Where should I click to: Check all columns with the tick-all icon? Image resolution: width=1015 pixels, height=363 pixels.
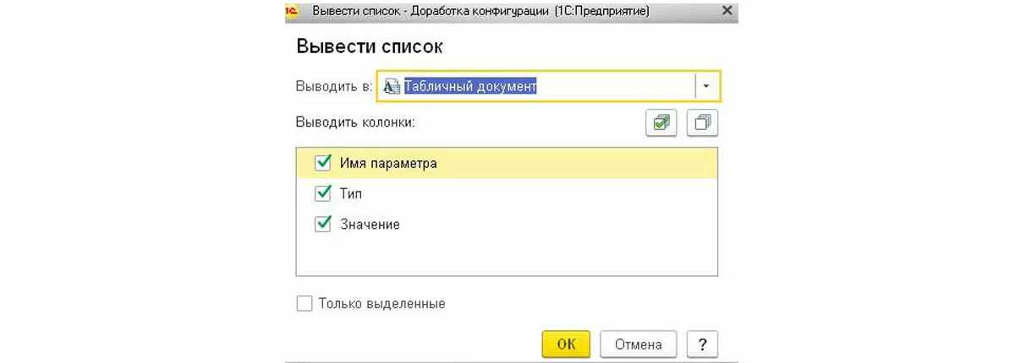click(x=661, y=123)
